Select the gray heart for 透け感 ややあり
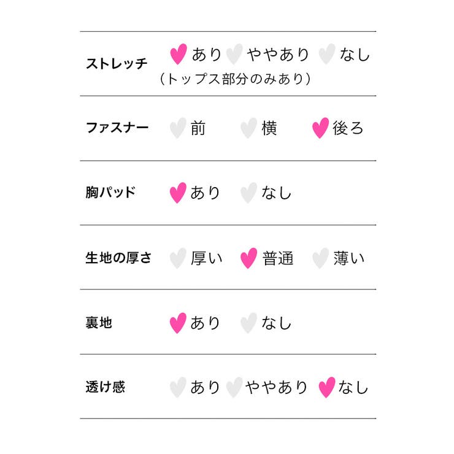 click(x=234, y=387)
